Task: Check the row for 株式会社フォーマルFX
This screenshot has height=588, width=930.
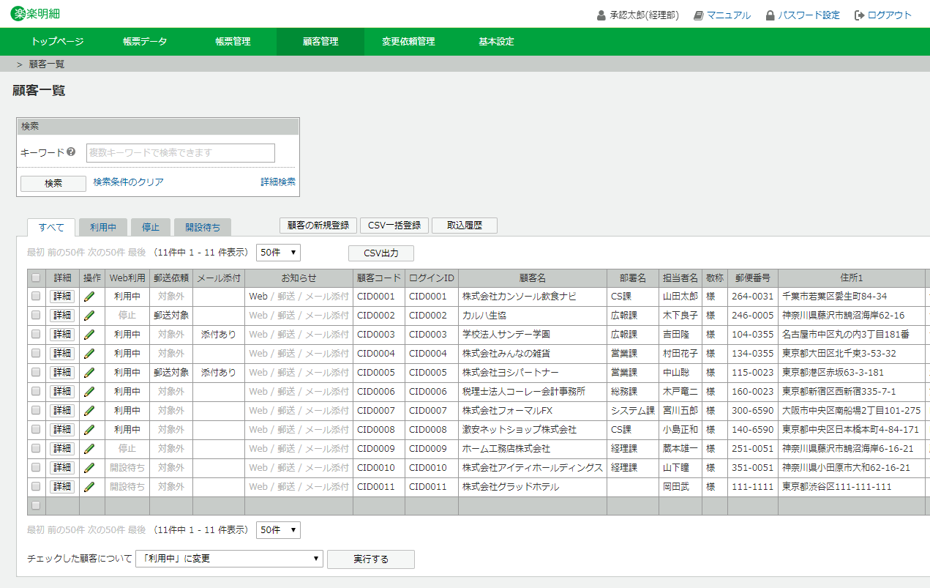Action: coord(36,411)
